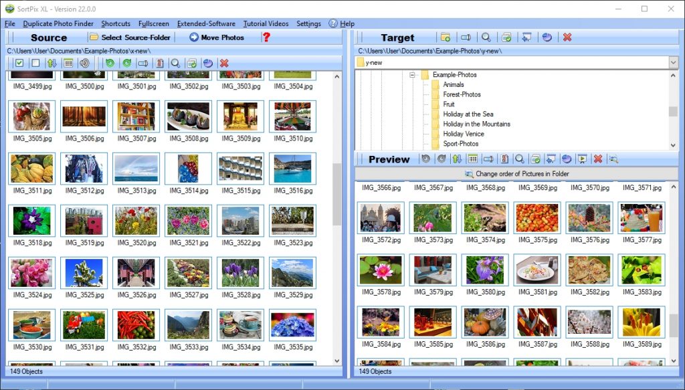
Task: Click the red question mark help icon
Action: 266,37
